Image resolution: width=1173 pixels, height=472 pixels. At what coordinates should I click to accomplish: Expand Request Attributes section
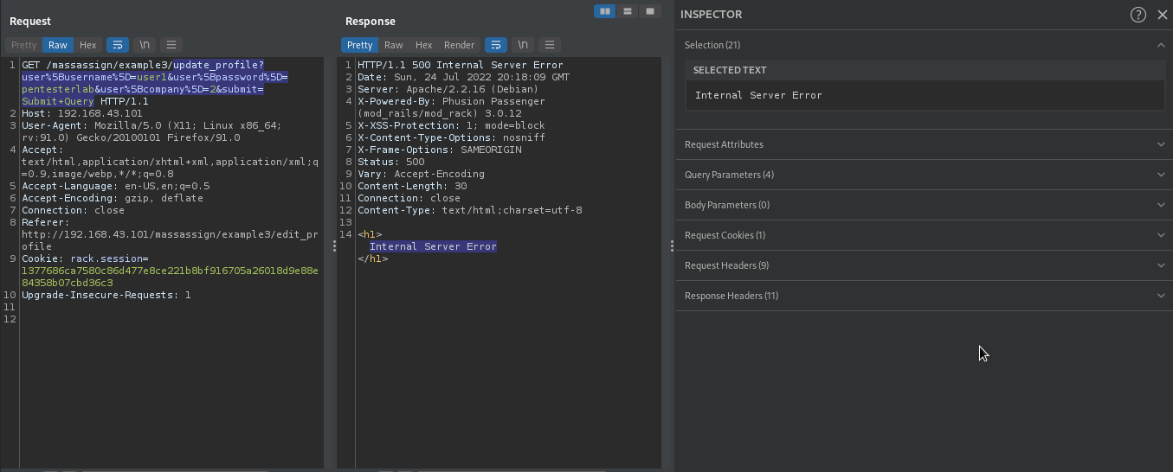pyautogui.click(x=925, y=144)
